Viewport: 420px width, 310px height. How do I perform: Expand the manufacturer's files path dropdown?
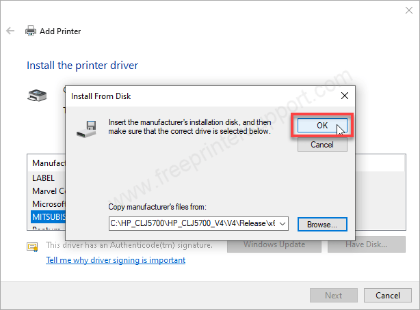pos(283,223)
